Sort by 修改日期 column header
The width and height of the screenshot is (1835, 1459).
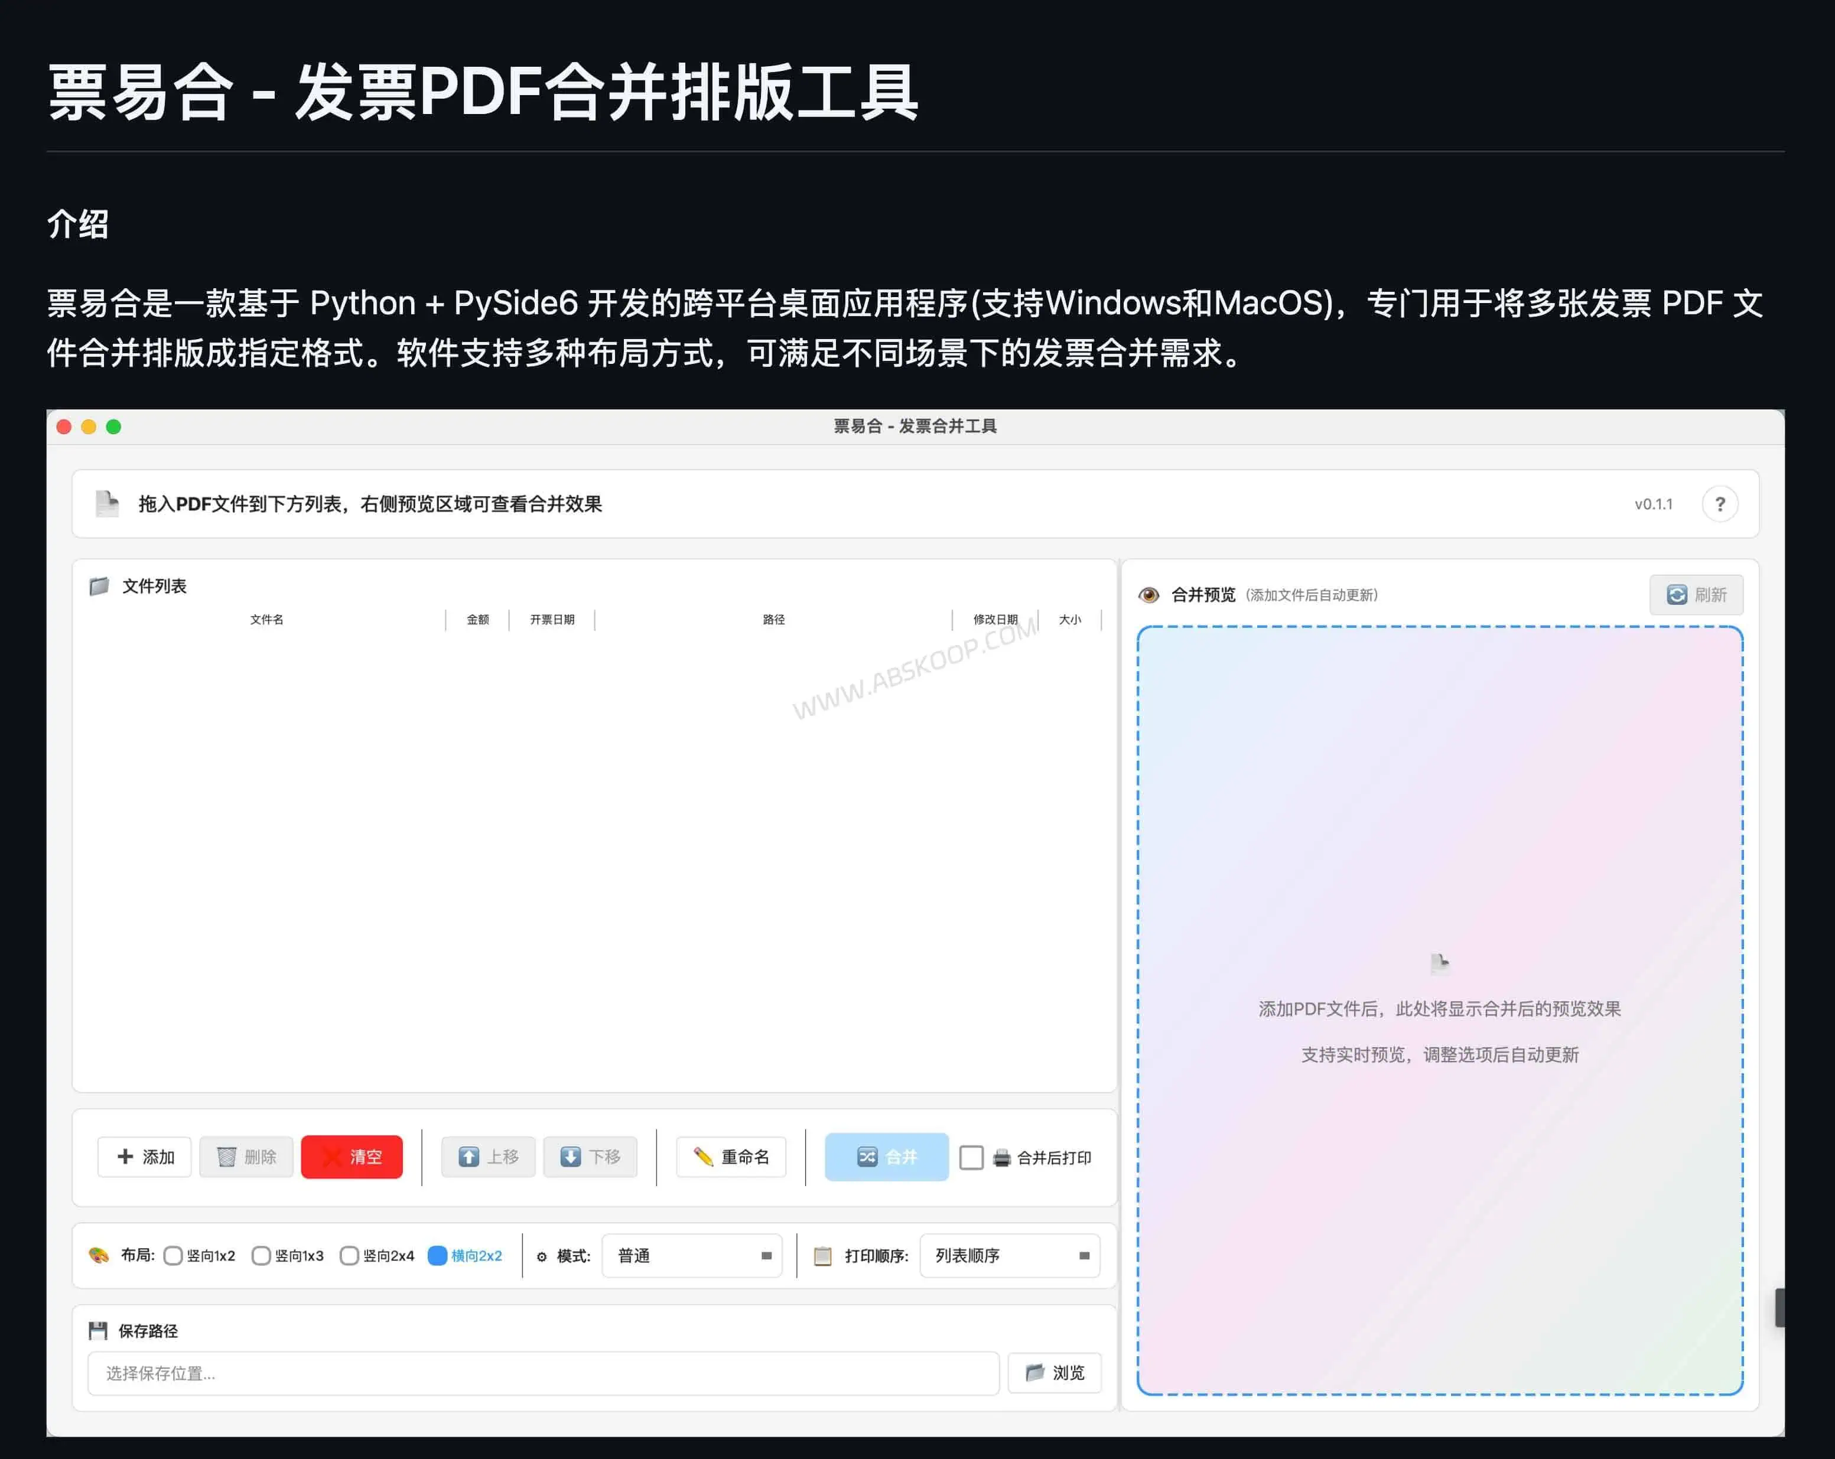pos(995,619)
